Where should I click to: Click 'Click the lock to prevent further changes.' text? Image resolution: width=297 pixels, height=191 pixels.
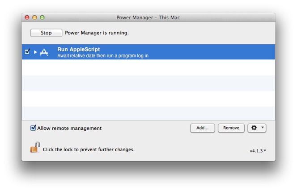coord(89,149)
